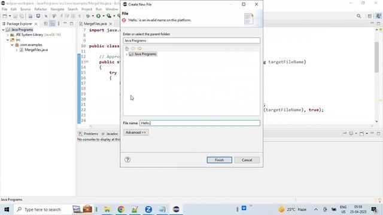Click the Finish button in Create New File
383x215 pixels.
pyautogui.click(x=220, y=160)
